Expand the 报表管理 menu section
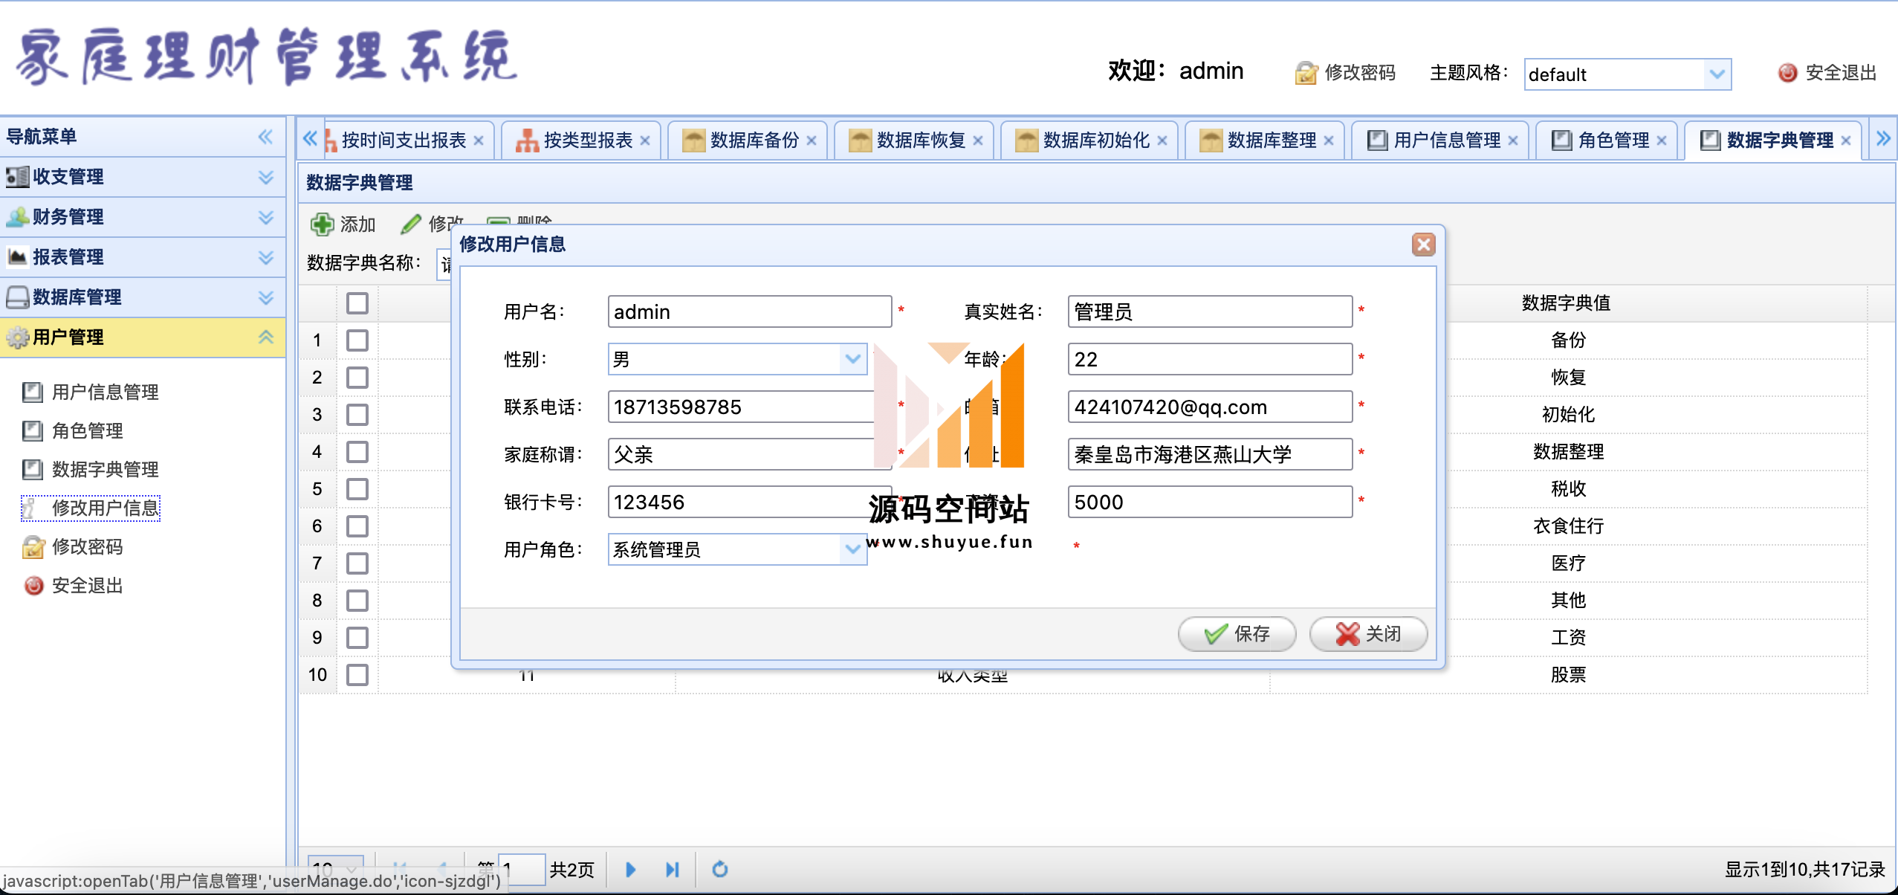 pyautogui.click(x=143, y=257)
